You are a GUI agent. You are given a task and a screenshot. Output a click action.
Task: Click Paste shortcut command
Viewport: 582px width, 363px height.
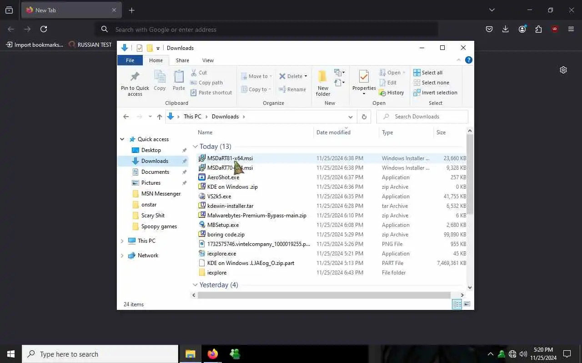point(211,93)
